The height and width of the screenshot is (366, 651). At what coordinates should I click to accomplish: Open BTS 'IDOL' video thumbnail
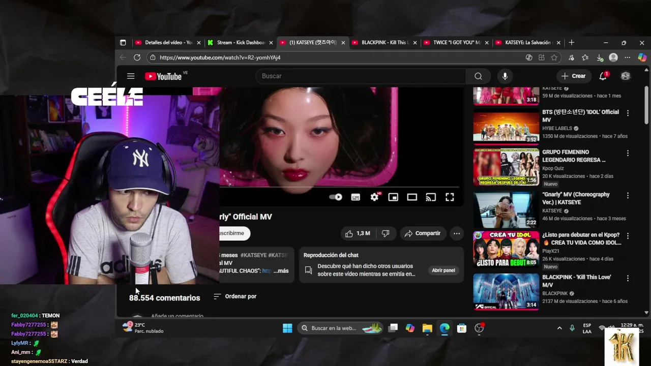click(x=506, y=126)
